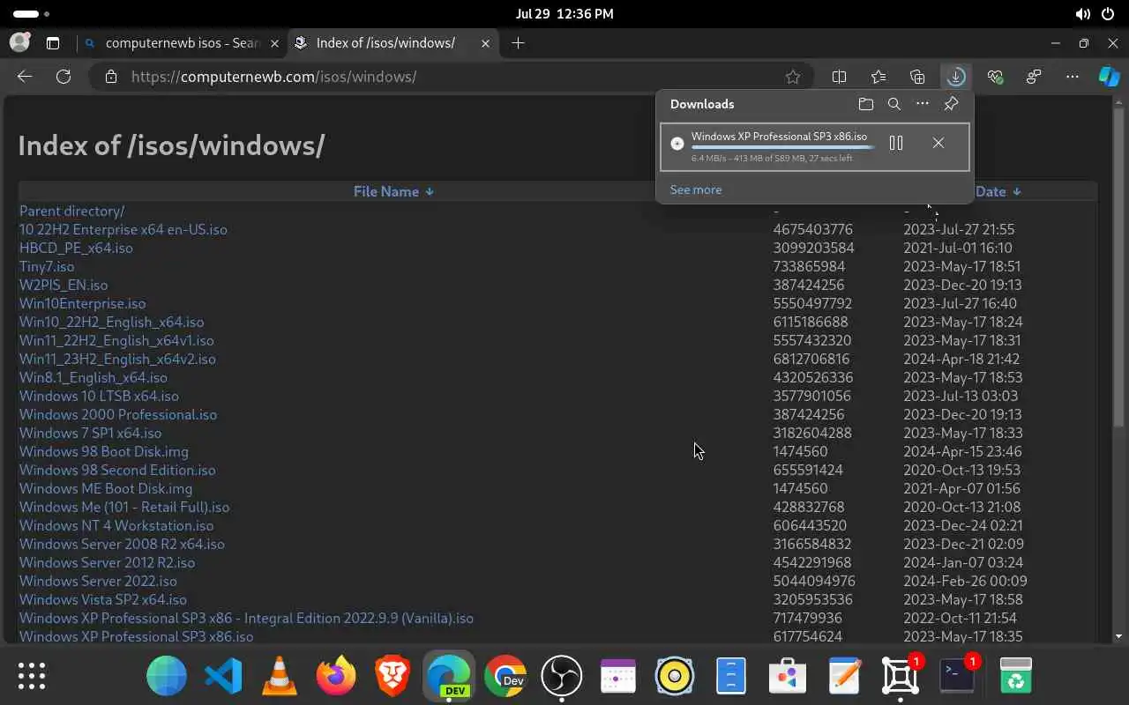Pause the Windows XP ISO download
1129x705 pixels.
click(896, 143)
